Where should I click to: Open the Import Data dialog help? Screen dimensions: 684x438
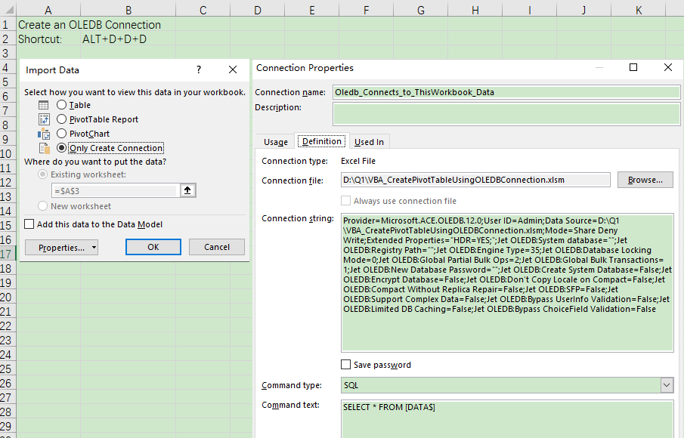[198, 69]
